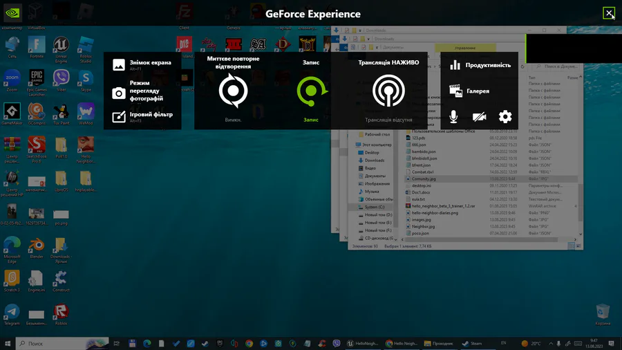Open the Blender desktop shortcut
The width and height of the screenshot is (622, 350).
[x=37, y=248]
